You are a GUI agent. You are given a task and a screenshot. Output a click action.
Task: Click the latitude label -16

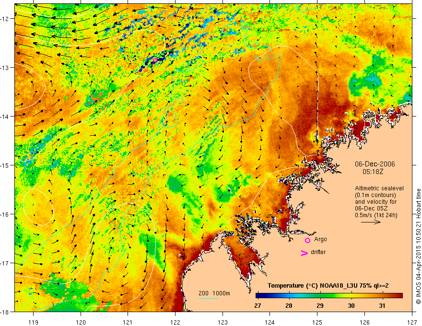tap(5, 214)
